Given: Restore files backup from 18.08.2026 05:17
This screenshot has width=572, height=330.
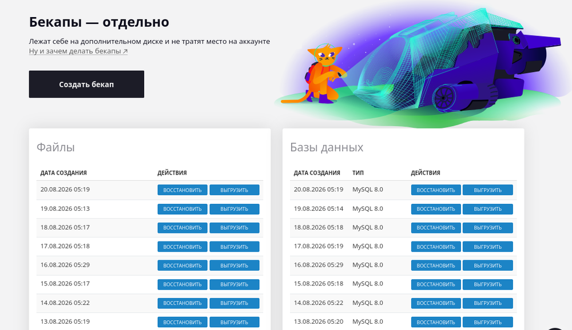Looking at the screenshot, I should pyautogui.click(x=182, y=228).
